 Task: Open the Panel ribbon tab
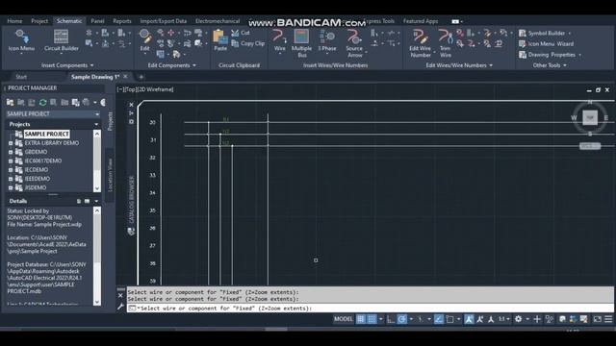click(97, 21)
